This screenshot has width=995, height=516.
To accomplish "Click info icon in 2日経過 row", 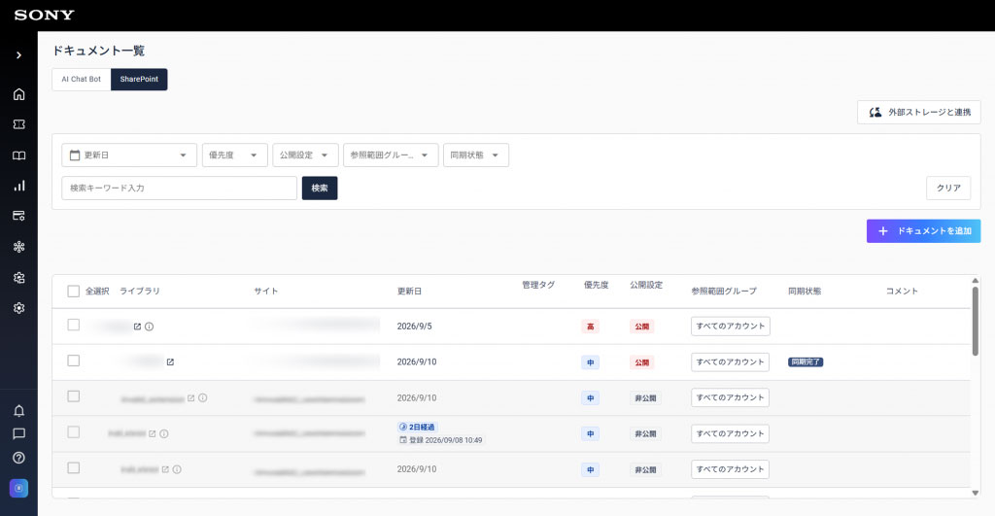I will click(x=163, y=433).
